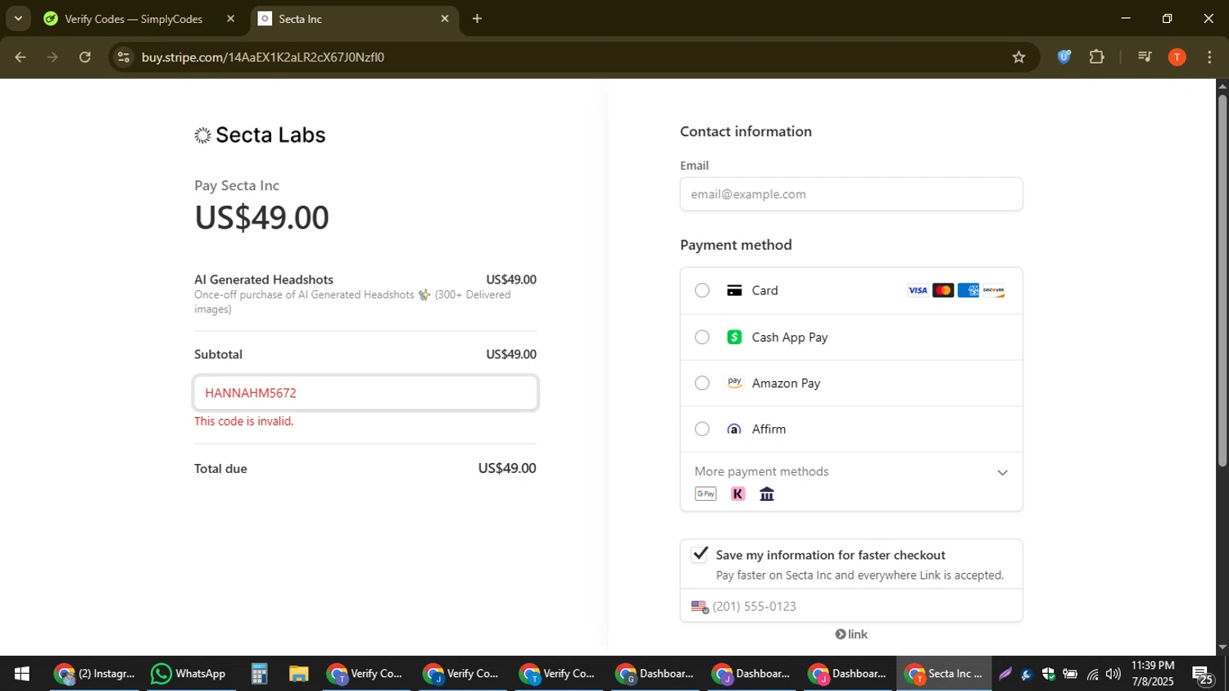Open the country flag phone code selector
This screenshot has height=691, width=1229.
[700, 607]
